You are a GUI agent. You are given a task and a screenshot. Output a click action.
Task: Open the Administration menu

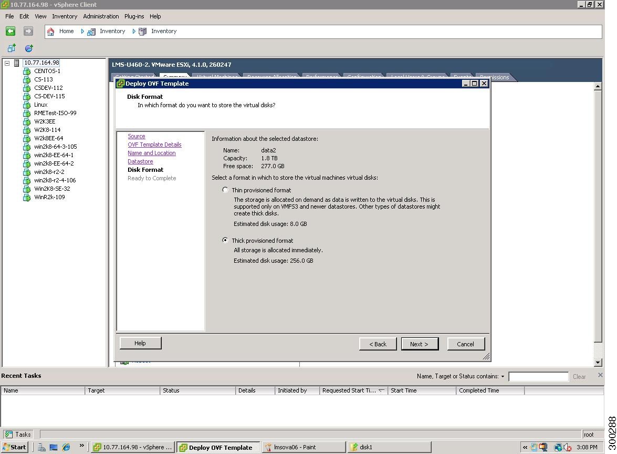[101, 16]
